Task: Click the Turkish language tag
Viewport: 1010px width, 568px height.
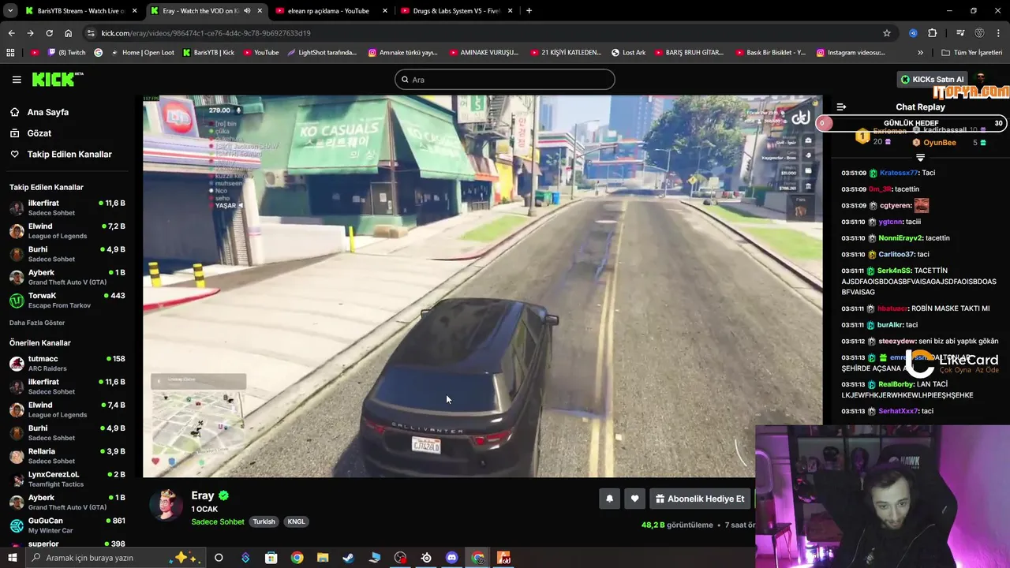Action: click(264, 521)
